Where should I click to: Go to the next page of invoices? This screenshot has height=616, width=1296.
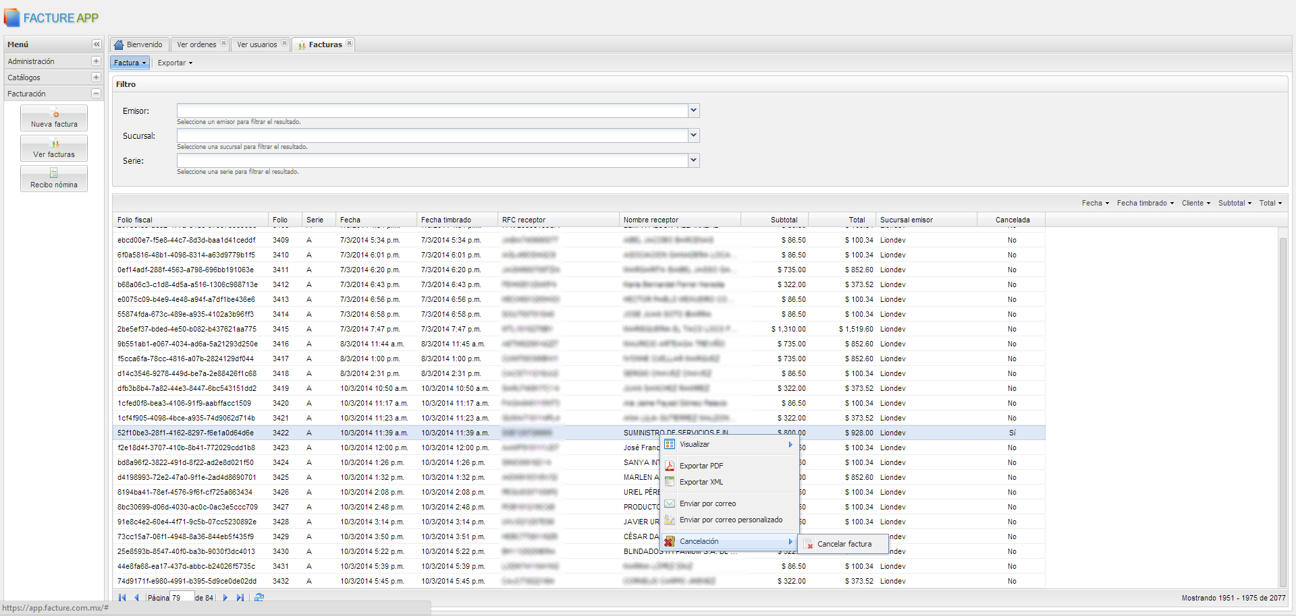pyautogui.click(x=225, y=598)
